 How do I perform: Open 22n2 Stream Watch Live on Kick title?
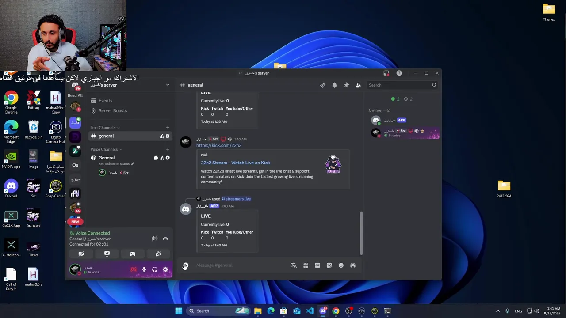pyautogui.click(x=235, y=163)
